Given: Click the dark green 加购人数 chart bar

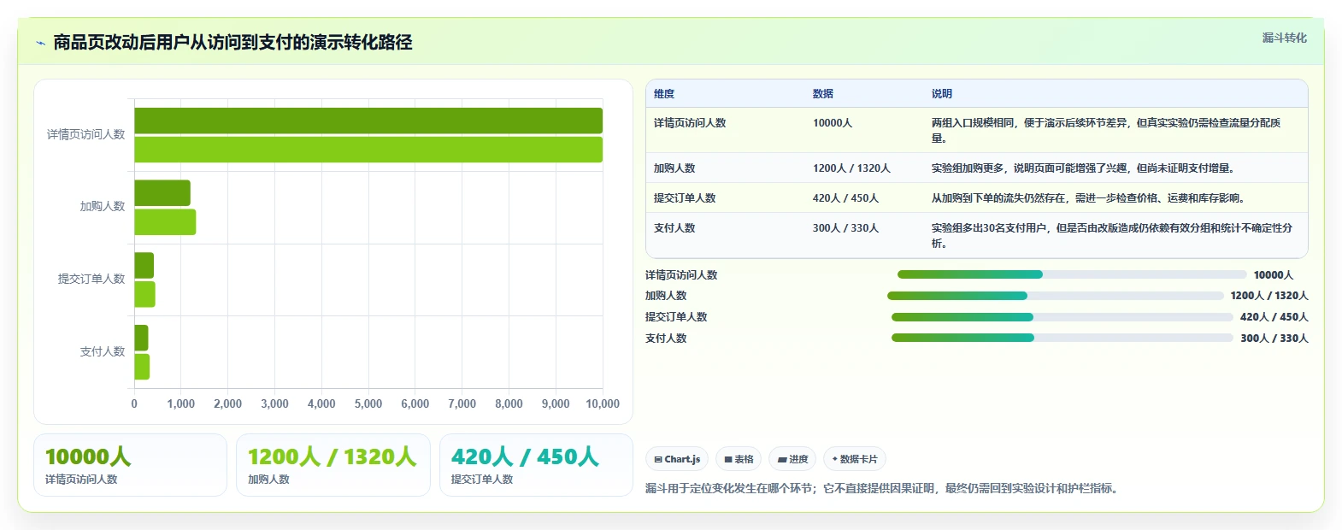Looking at the screenshot, I should [162, 193].
